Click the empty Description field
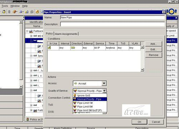The image size is (179, 129). (x=112, y=24)
